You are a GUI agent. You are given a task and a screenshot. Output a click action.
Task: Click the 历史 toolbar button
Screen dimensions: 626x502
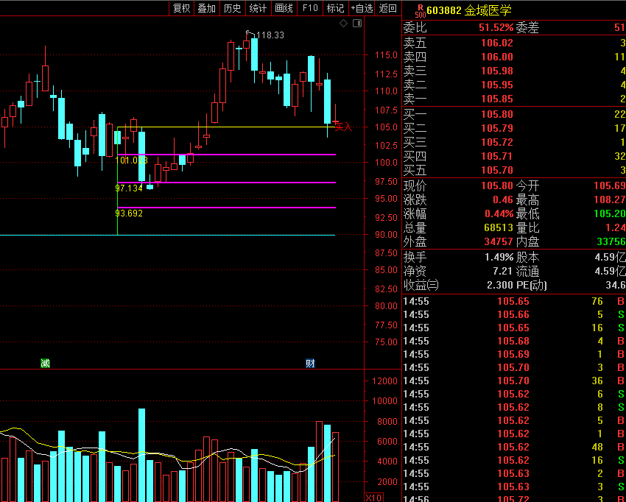232,8
